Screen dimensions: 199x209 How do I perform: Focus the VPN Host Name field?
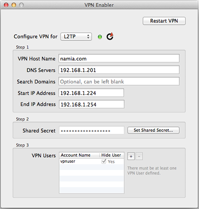pos(119,58)
